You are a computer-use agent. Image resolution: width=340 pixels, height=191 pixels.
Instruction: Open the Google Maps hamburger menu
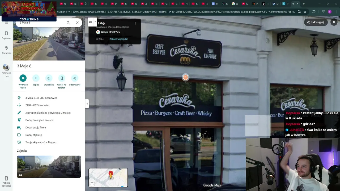coord(6,23)
